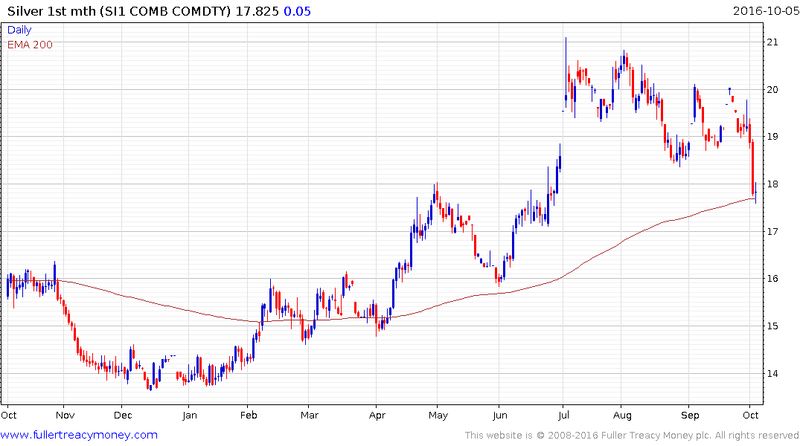This screenshot has width=800, height=446.
Task: Click the last price value 17.825
Action: click(257, 10)
